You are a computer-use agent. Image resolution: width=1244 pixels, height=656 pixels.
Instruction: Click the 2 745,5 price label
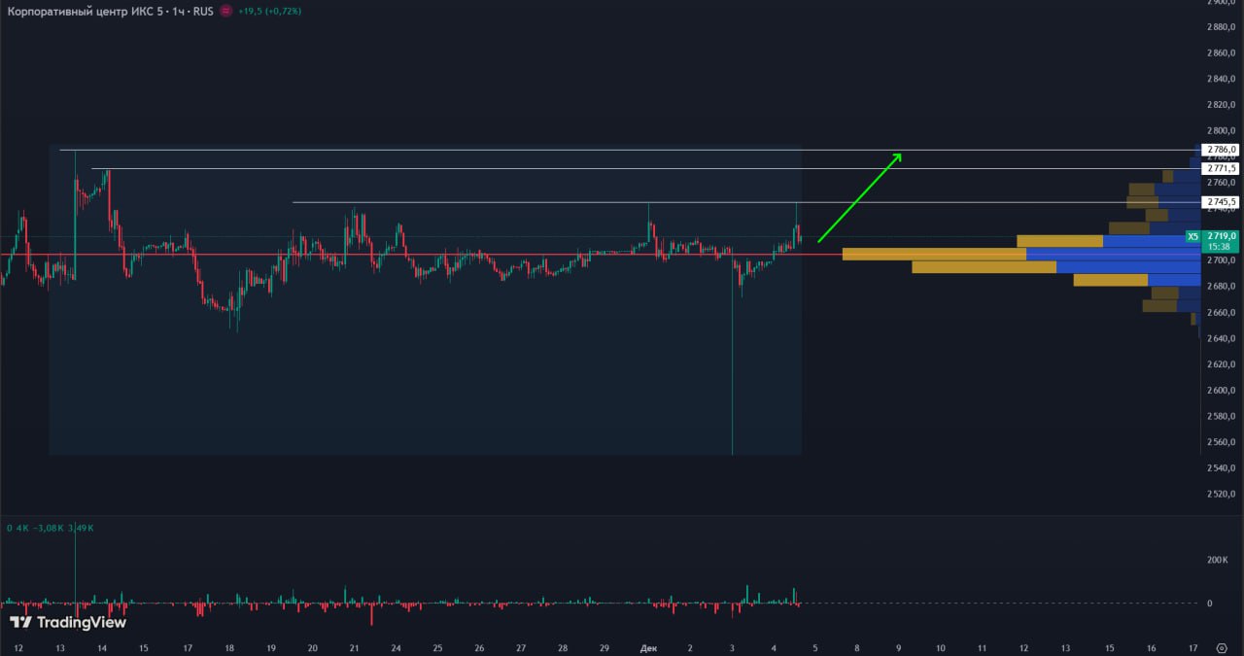[x=1221, y=202]
